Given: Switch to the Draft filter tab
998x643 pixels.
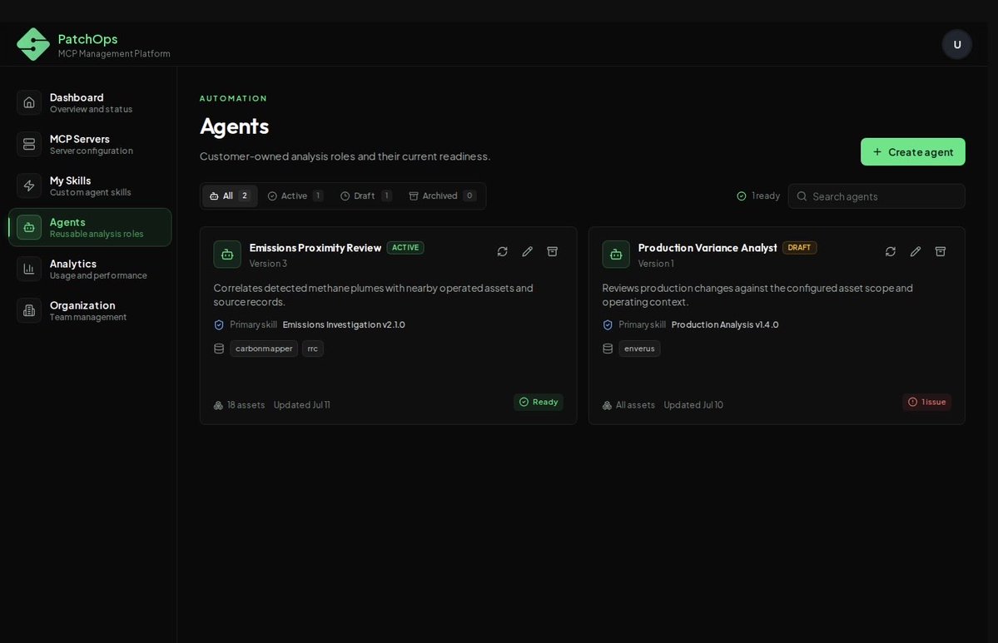Looking at the screenshot, I should pyautogui.click(x=366, y=195).
